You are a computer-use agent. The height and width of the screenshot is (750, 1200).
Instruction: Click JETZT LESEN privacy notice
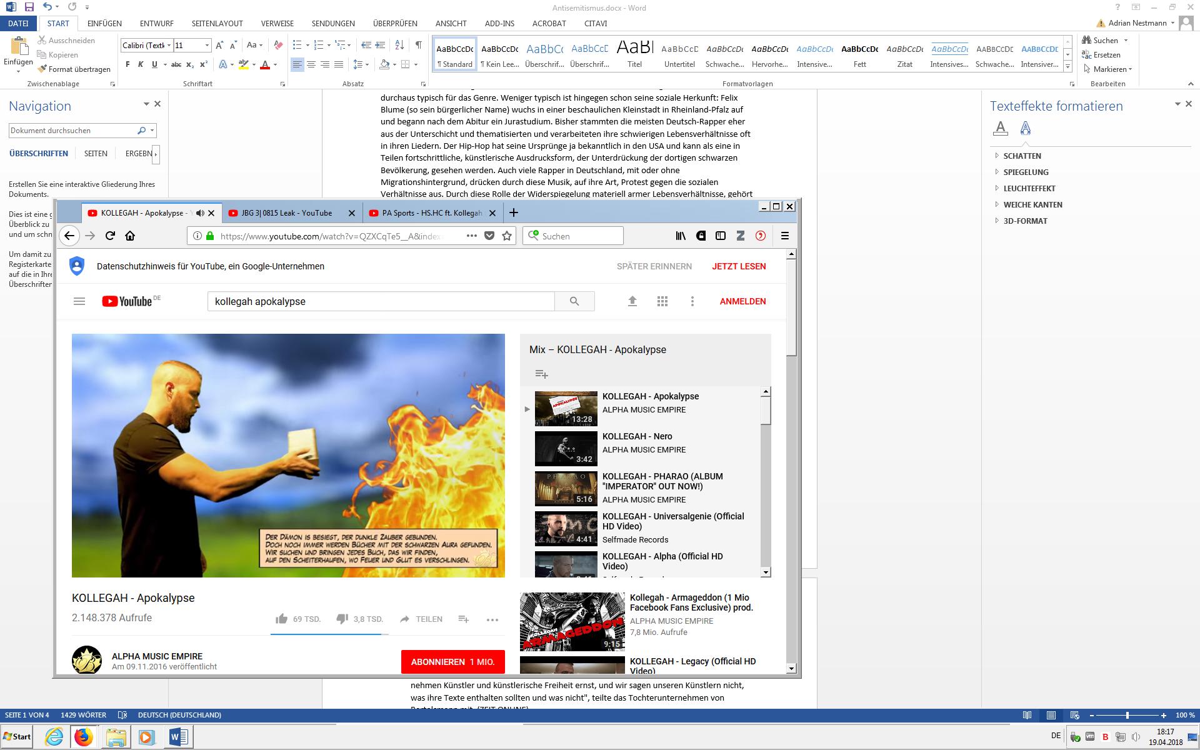click(739, 266)
